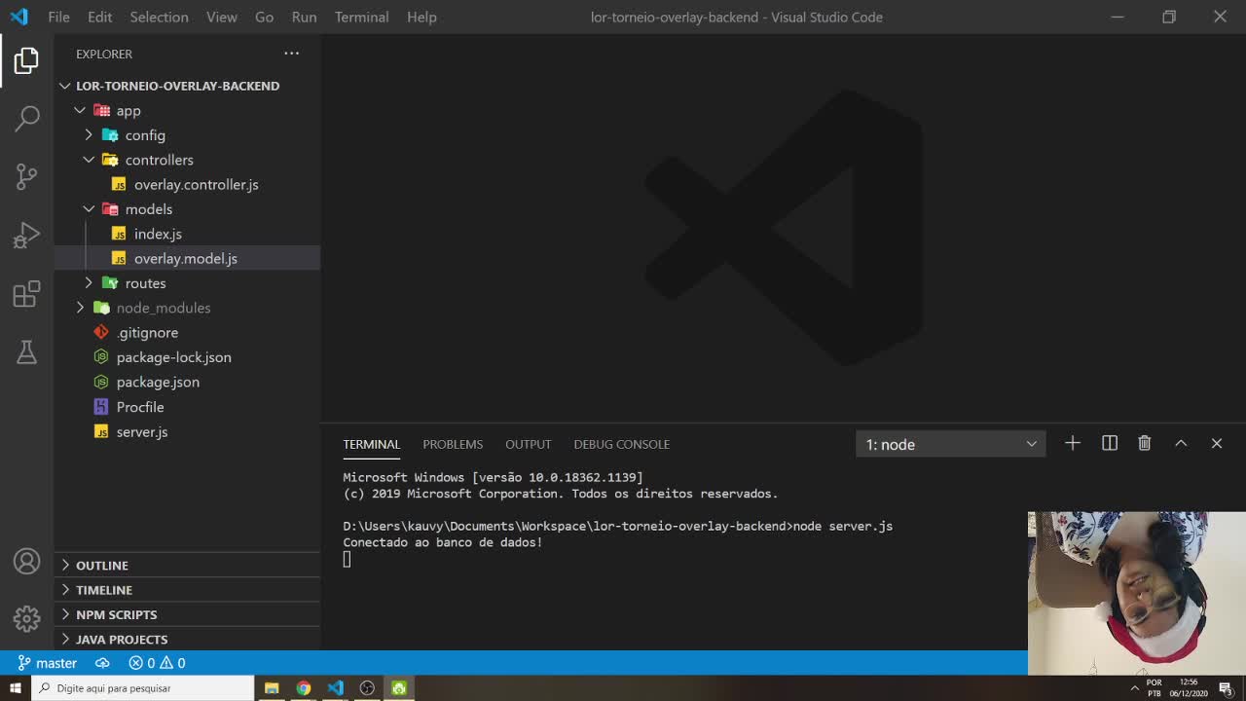Click the master branch indicator in status bar

pos(47,663)
